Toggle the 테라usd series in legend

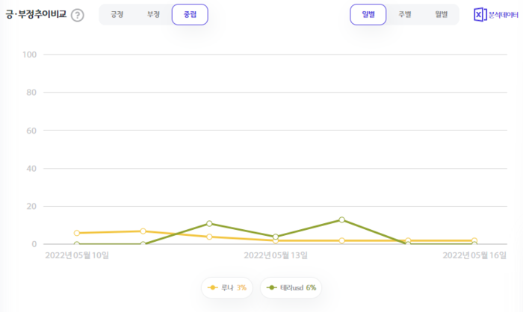292,287
